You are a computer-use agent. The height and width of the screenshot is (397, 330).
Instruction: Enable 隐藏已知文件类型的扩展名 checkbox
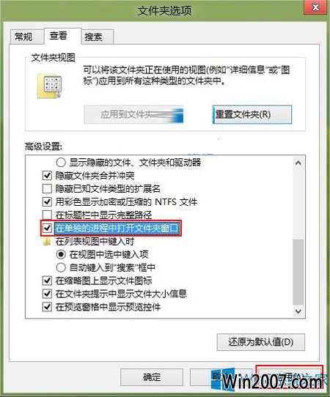[47, 189]
